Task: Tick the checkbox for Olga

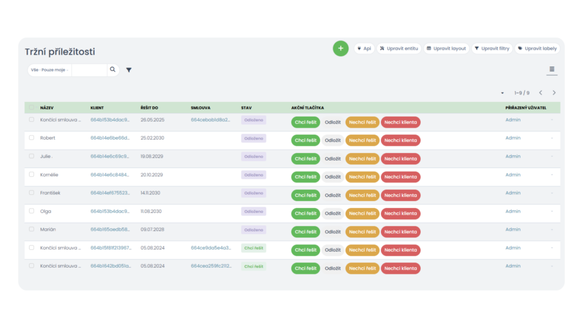Action: [32, 211]
